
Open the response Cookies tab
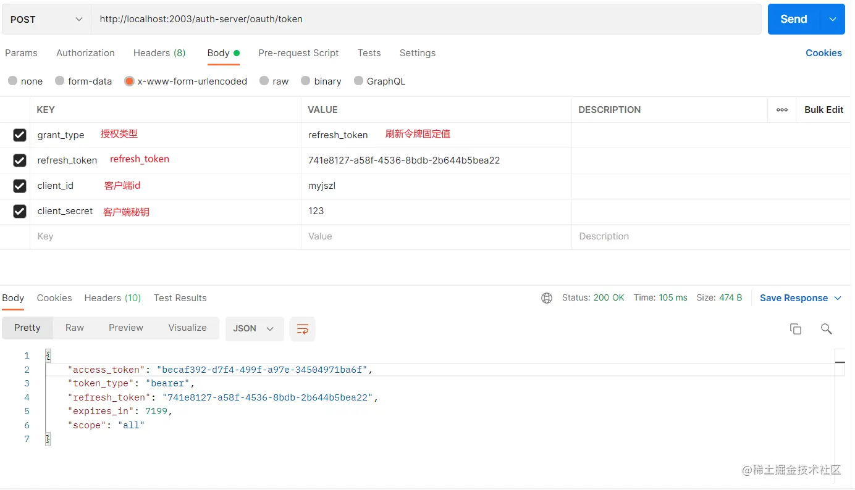(54, 298)
